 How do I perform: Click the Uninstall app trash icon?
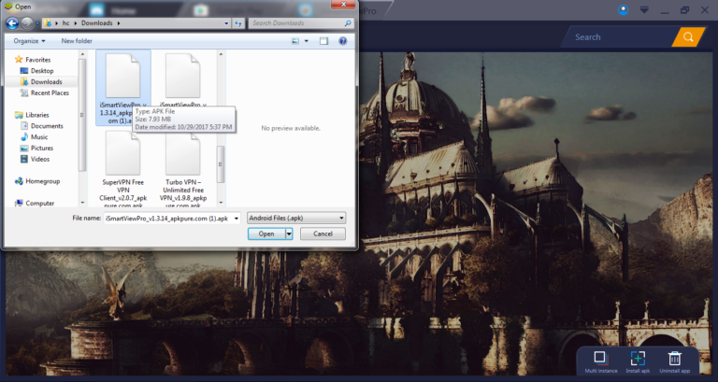point(674,359)
